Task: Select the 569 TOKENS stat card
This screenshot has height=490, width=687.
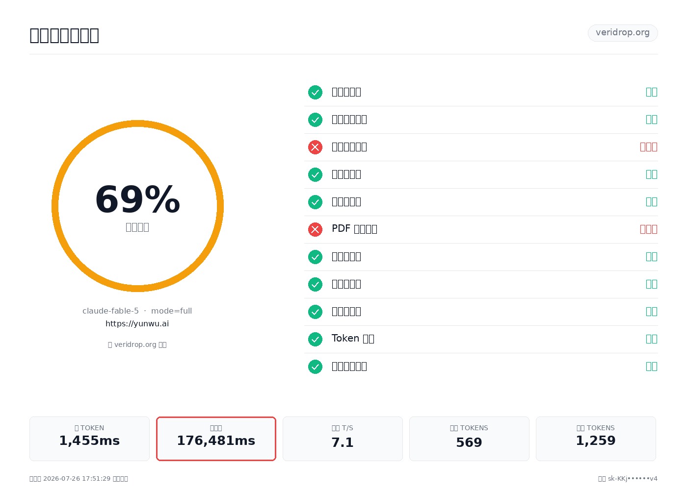Action: pos(469,439)
